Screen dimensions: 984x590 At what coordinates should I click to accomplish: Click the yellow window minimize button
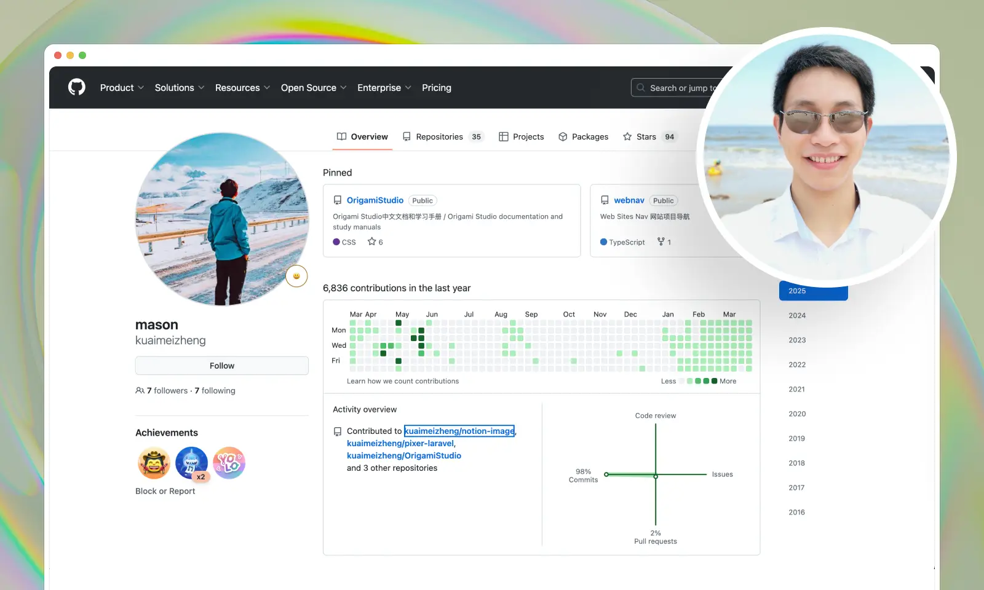tap(70, 55)
